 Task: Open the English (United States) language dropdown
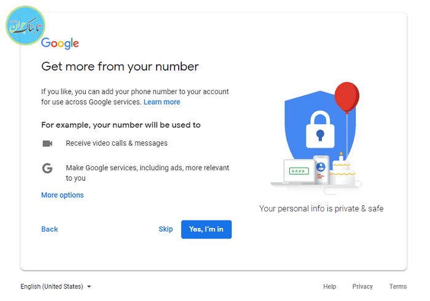point(56,286)
